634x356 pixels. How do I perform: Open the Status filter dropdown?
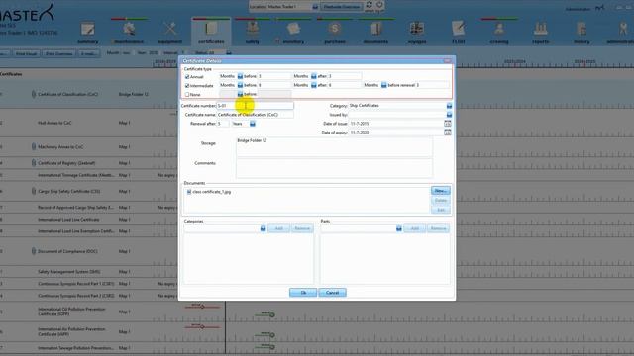point(229,52)
